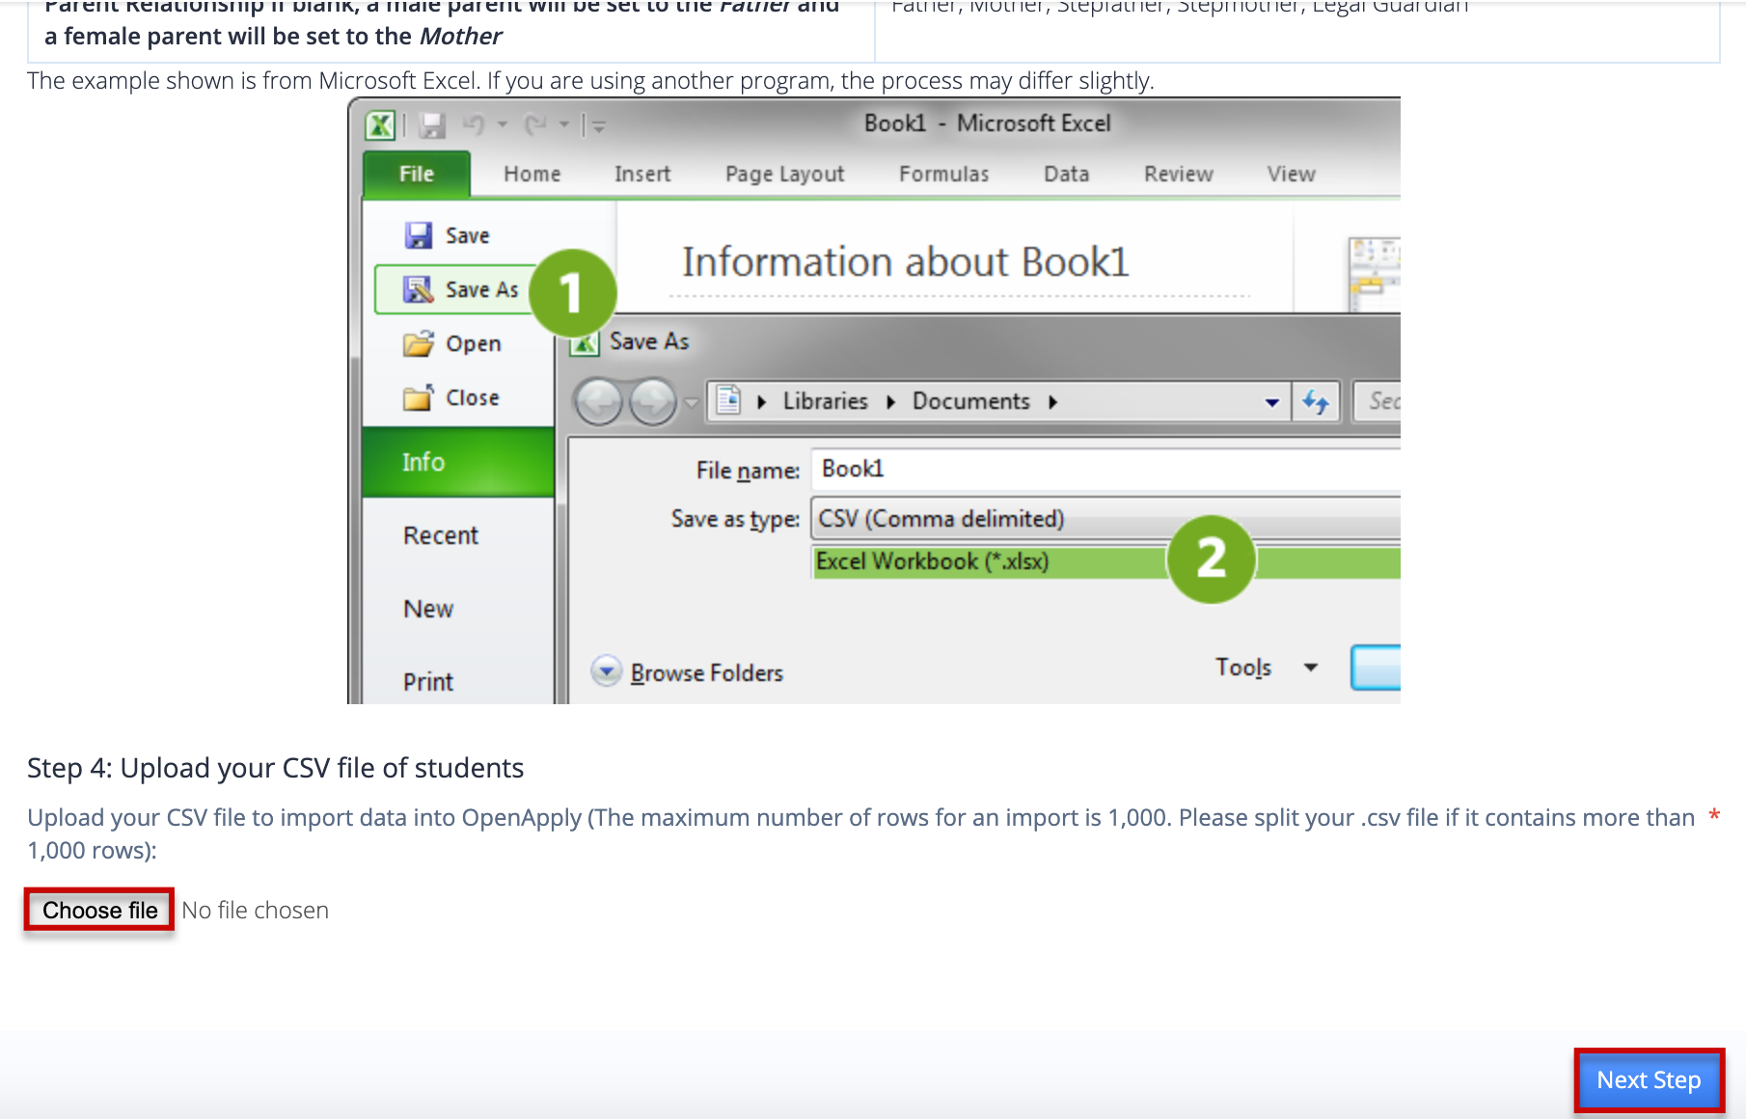Open the Redo history dropdown arrow
Viewport: 1746px width, 1119px height.
pyautogui.click(x=563, y=124)
